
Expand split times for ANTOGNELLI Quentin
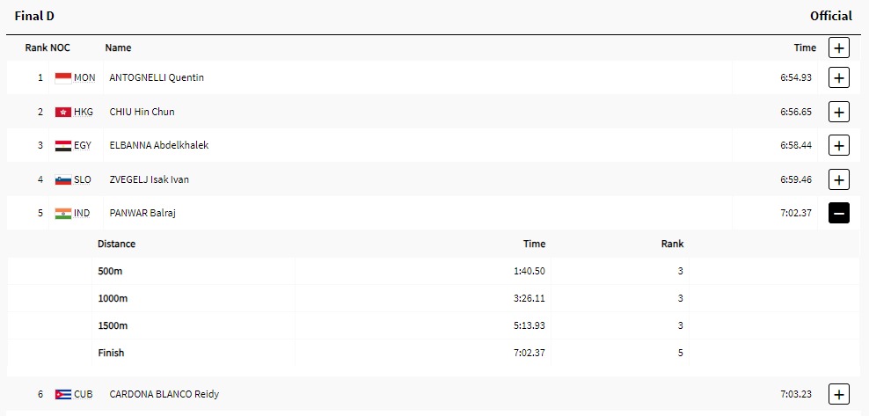coord(839,77)
